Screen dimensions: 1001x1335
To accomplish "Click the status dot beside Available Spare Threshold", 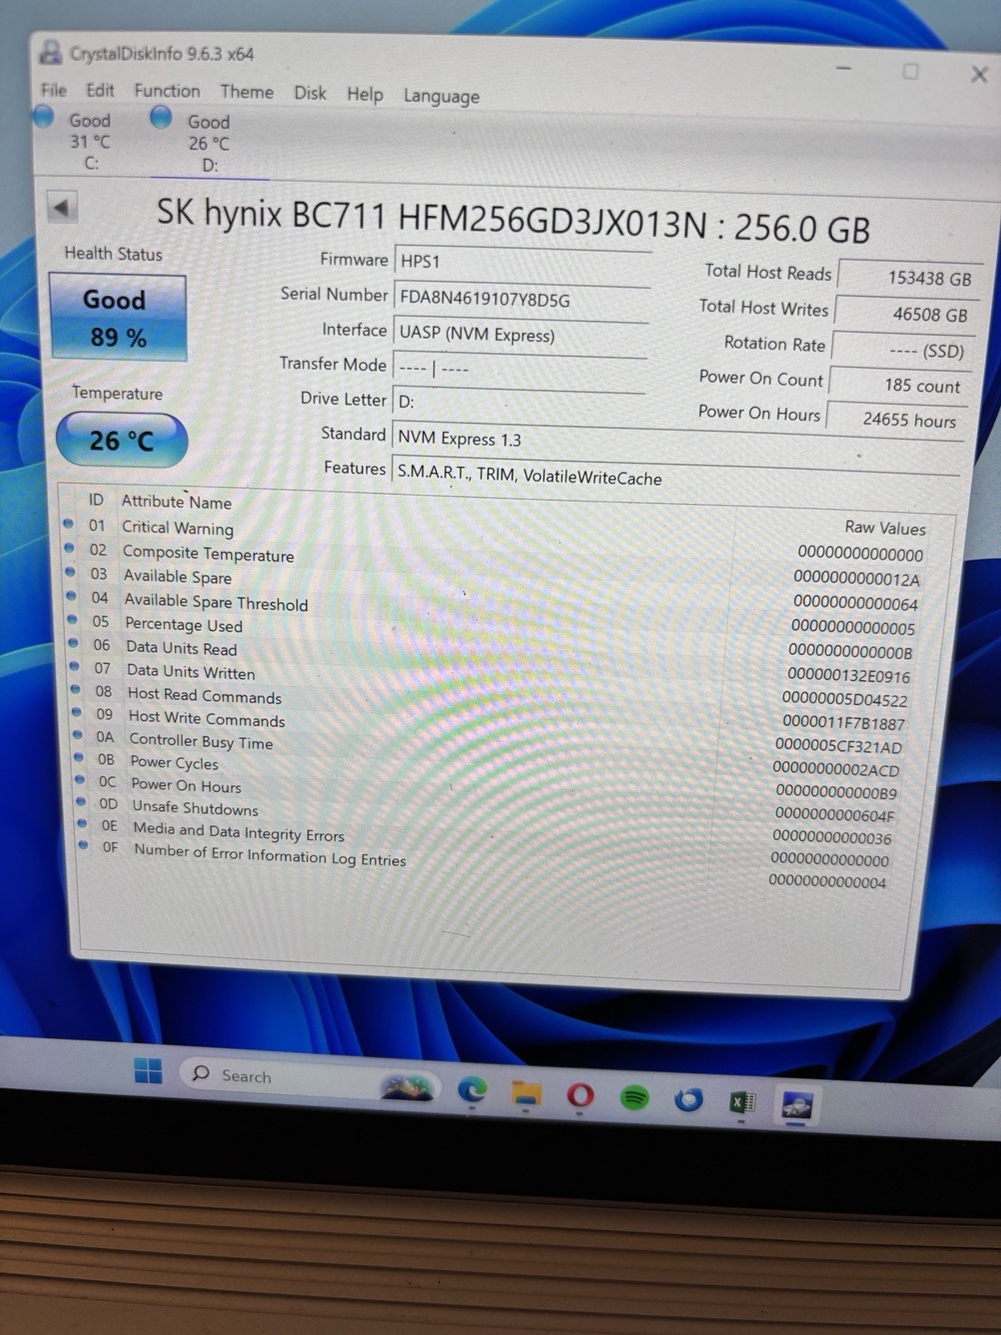I will click(72, 596).
